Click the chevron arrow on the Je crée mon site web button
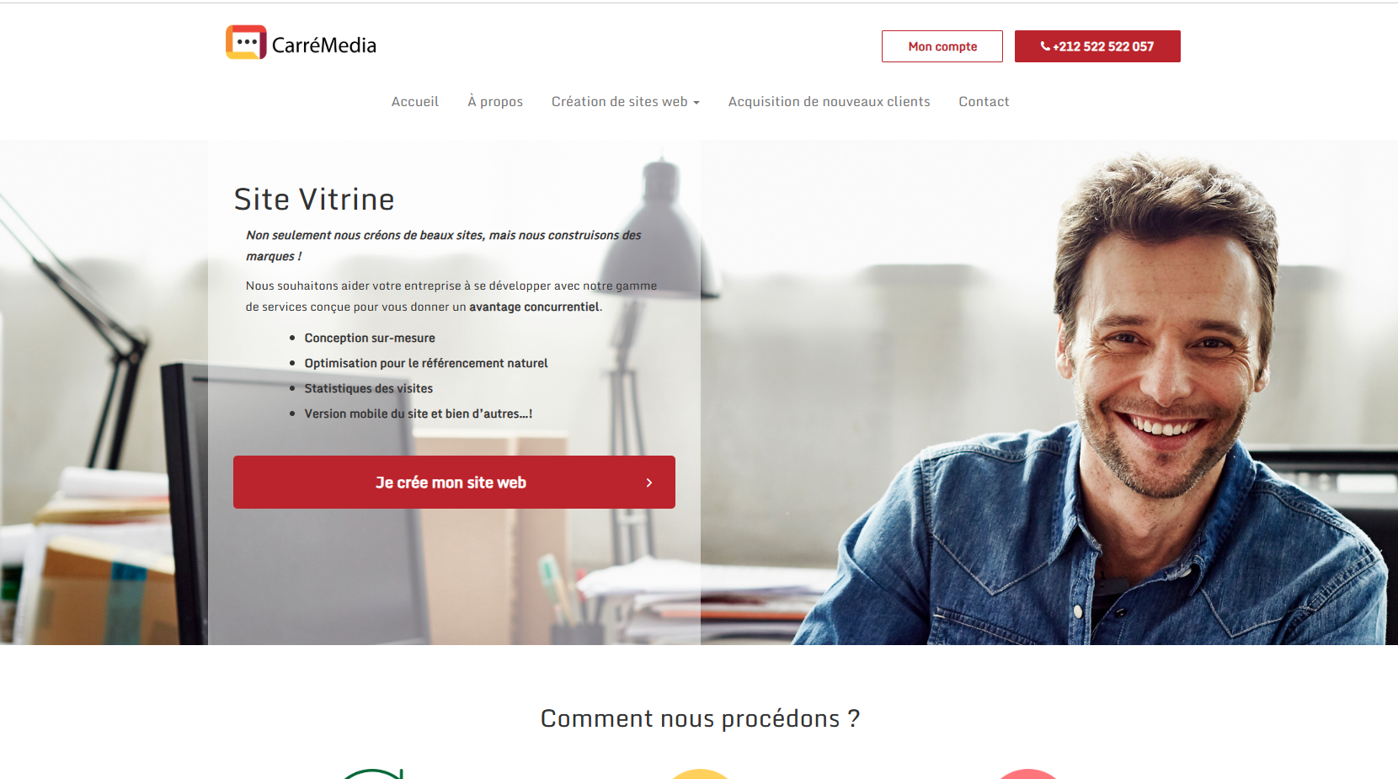1398x779 pixels. (x=649, y=483)
